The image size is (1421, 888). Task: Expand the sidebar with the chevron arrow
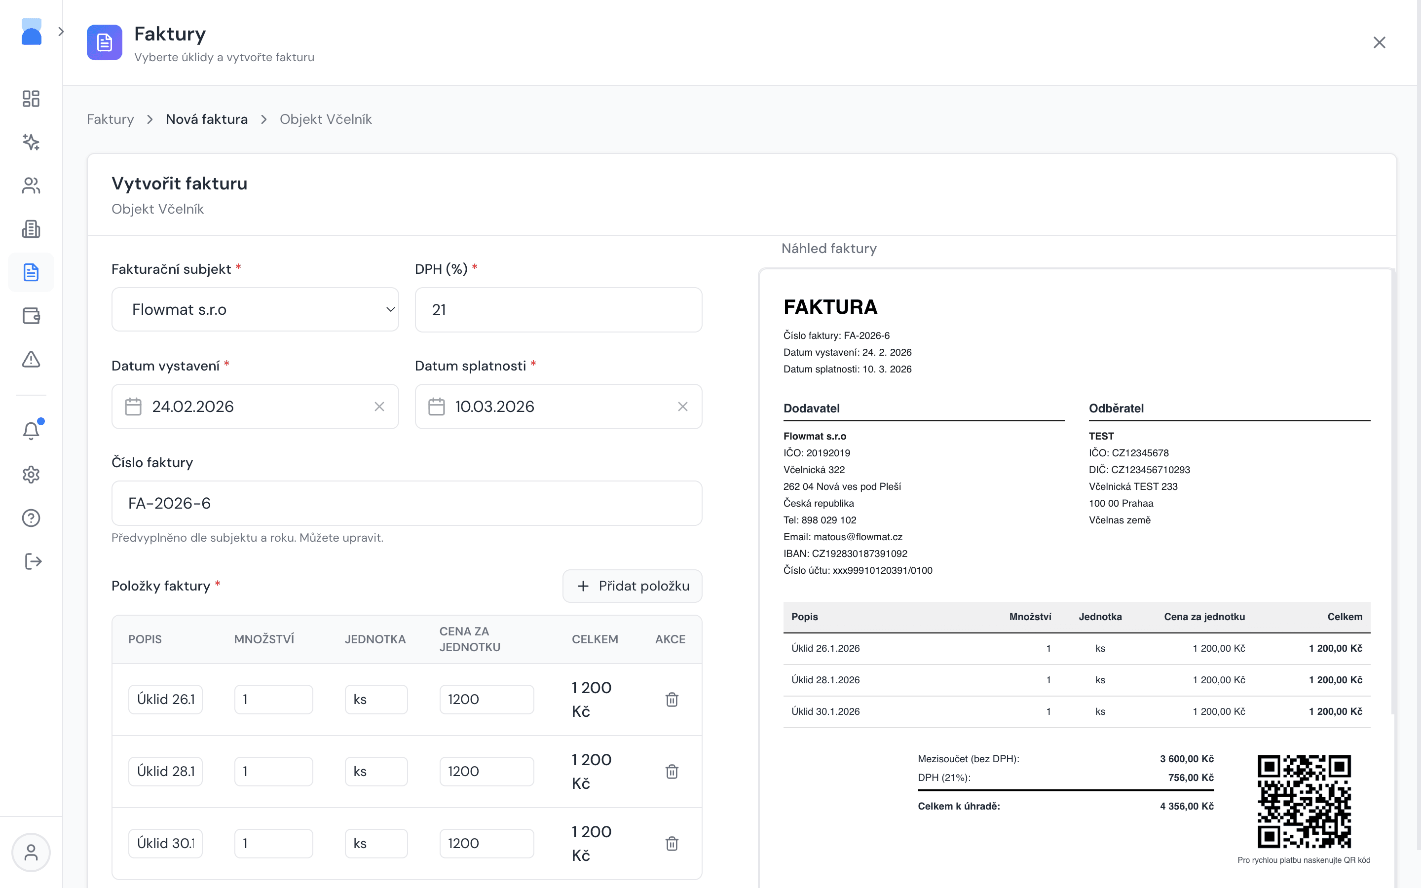pyautogui.click(x=61, y=32)
